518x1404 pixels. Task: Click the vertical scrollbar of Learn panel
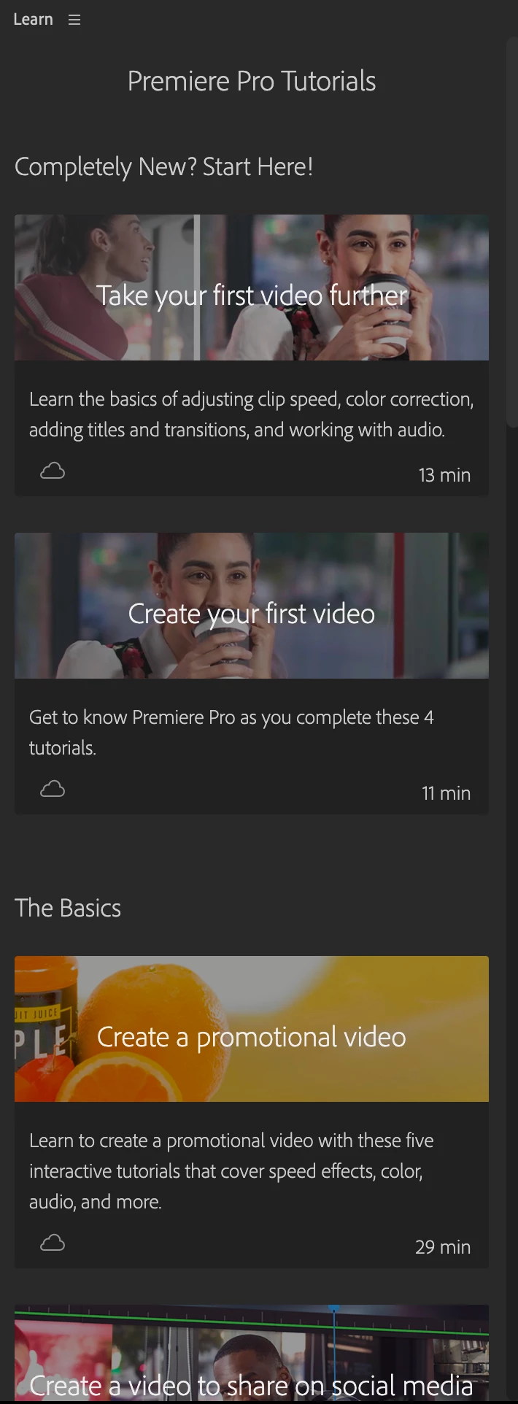tap(511, 232)
